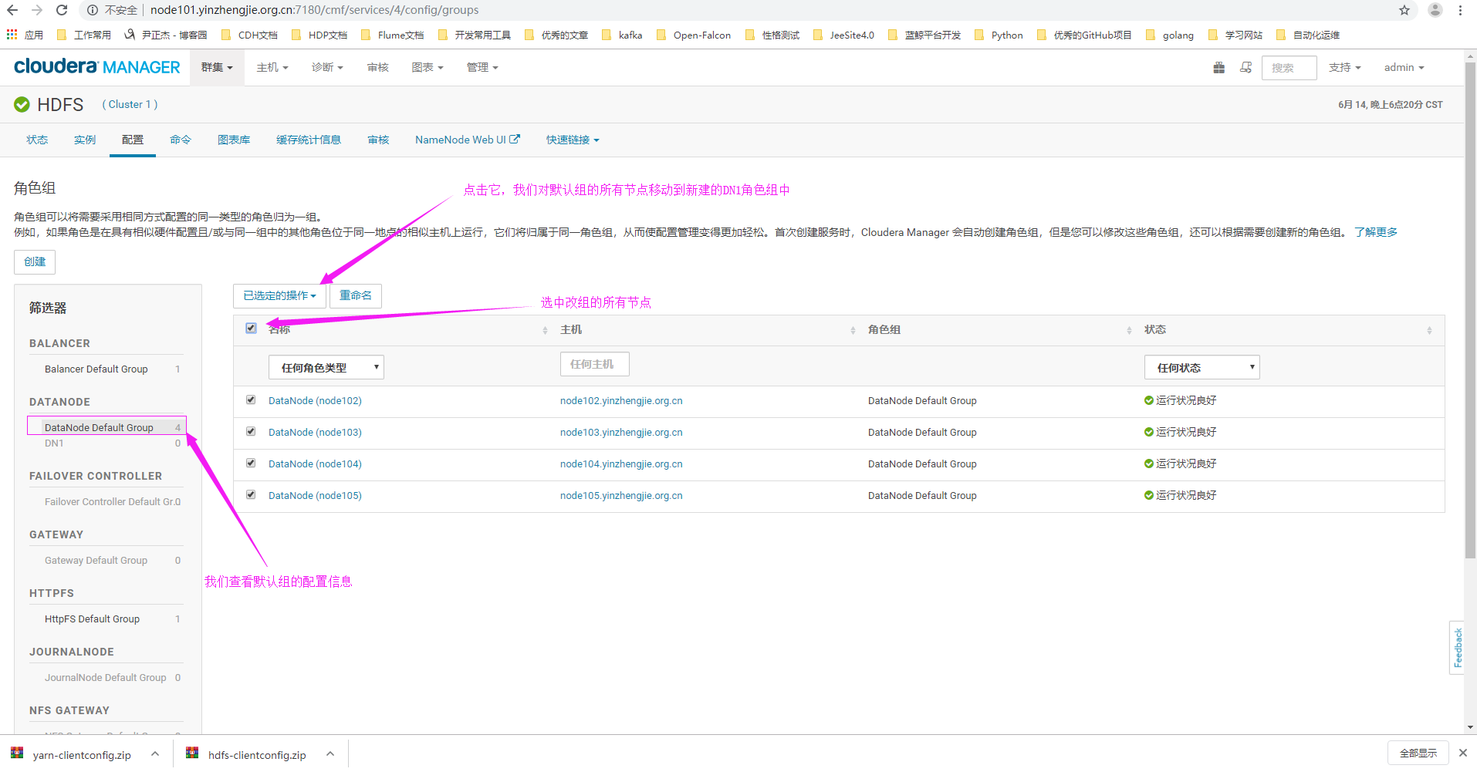Bookmark this page with star icon

[1404, 10]
